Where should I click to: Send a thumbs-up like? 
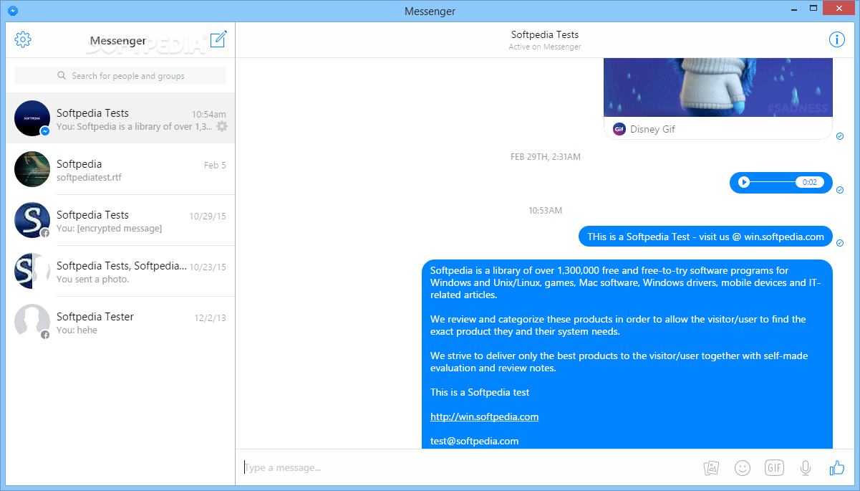click(x=836, y=468)
